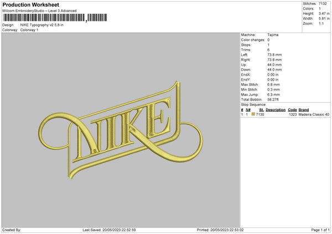Click the St. column header
Viewport: 332px width, 234px height.
pos(261,110)
